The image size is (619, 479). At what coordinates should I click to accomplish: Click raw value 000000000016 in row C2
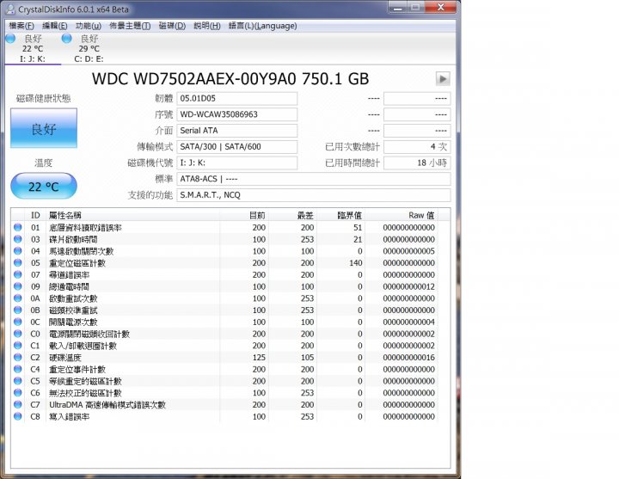pos(408,358)
